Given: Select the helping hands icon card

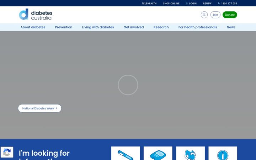Looking at the screenshot, I should coord(190,153).
